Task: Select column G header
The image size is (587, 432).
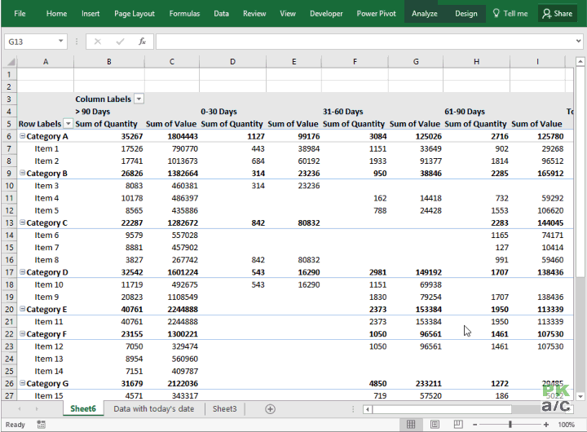Action: (416, 61)
